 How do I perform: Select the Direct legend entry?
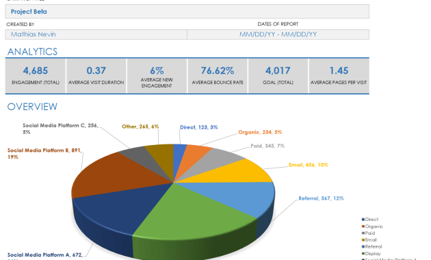[370, 220]
